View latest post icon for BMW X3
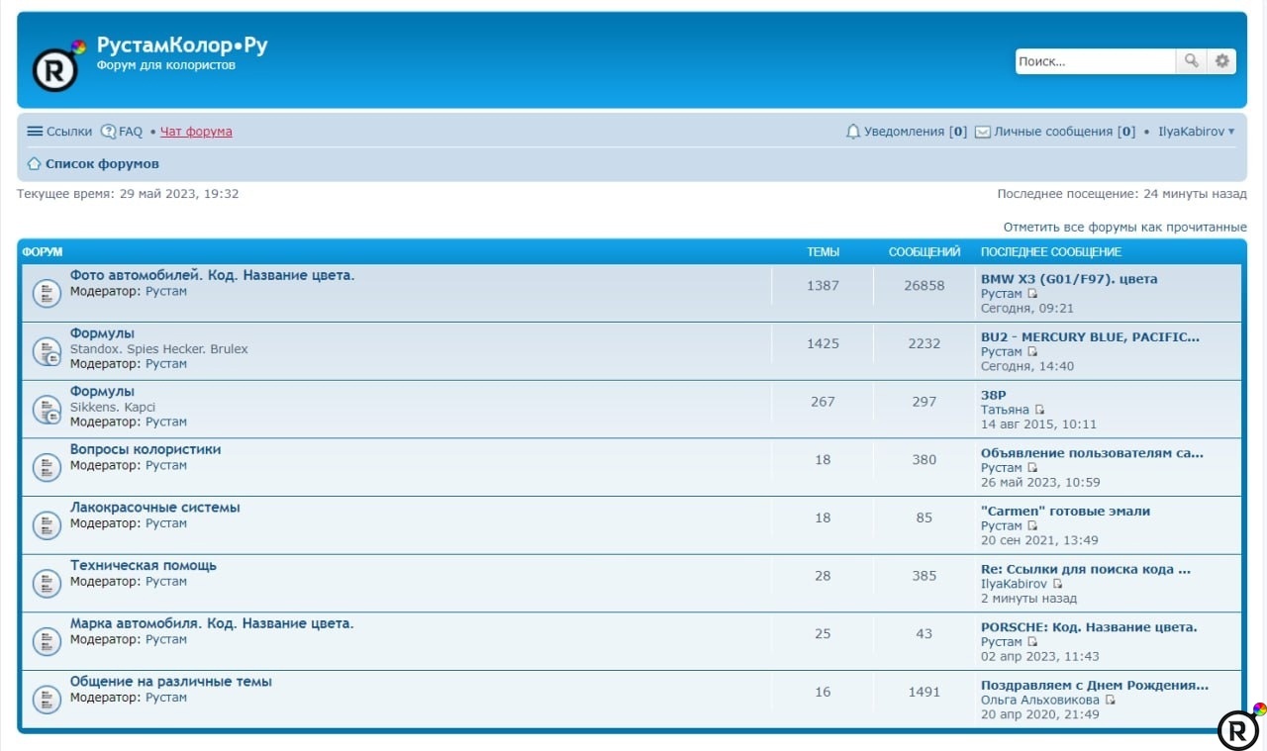 click(x=1032, y=294)
